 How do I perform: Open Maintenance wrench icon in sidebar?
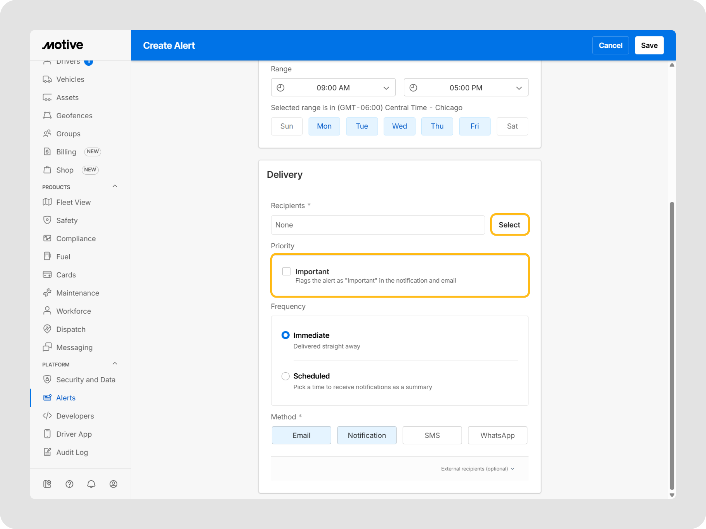[47, 293]
